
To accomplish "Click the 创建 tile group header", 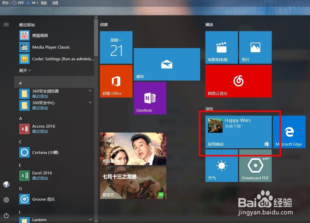I will tap(104, 25).
